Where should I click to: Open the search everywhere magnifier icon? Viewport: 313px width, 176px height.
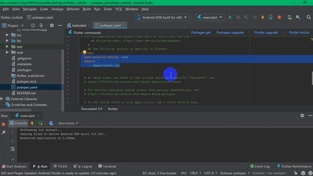[309, 18]
